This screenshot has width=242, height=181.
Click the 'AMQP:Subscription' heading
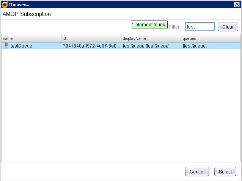click(x=27, y=14)
